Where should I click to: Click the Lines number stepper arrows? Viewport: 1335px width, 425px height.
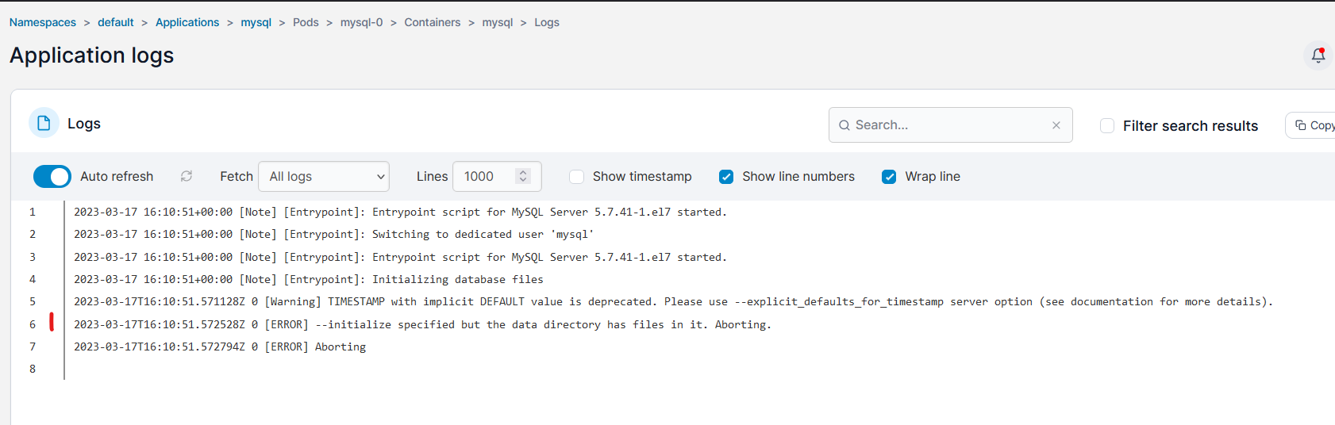pos(522,176)
